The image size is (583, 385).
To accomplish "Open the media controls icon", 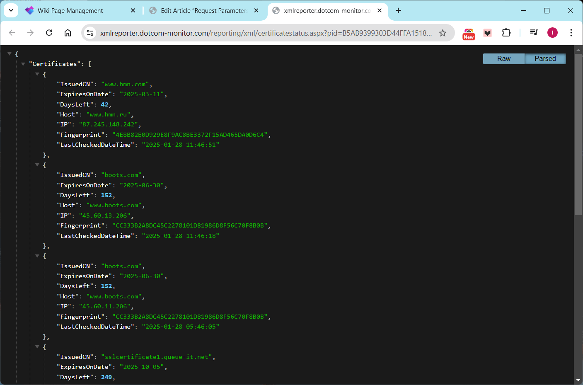I will coord(534,32).
